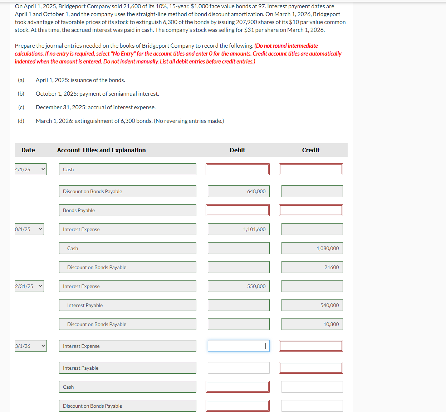Click the credit field showing 10,800
Image resolution: width=446 pixels, height=412 pixels.
point(312,324)
